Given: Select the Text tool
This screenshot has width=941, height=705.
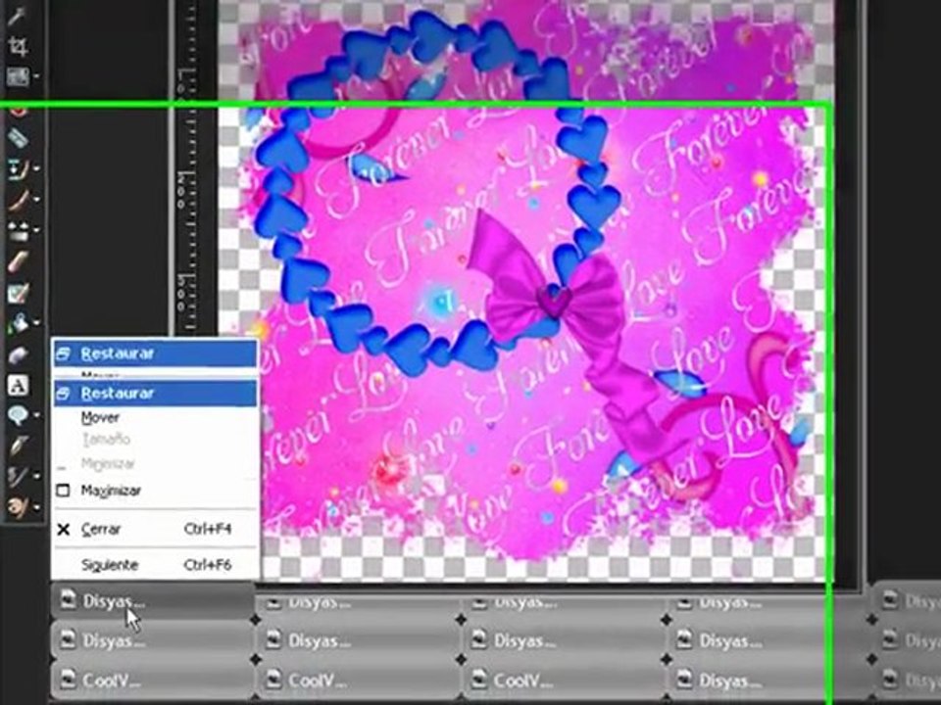Looking at the screenshot, I should tap(18, 385).
